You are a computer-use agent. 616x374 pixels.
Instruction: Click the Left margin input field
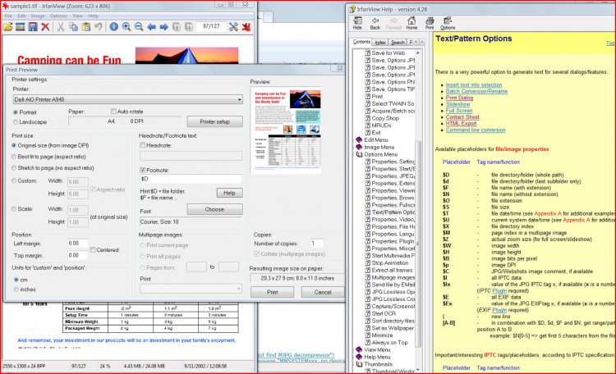(77, 244)
